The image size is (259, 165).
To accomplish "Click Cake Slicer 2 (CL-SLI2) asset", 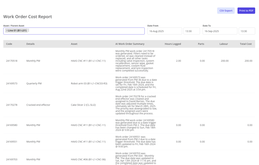I will click(x=83, y=105).
